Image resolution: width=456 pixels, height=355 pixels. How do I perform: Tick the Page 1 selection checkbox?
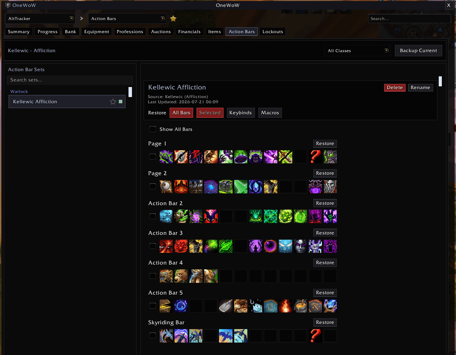(153, 157)
